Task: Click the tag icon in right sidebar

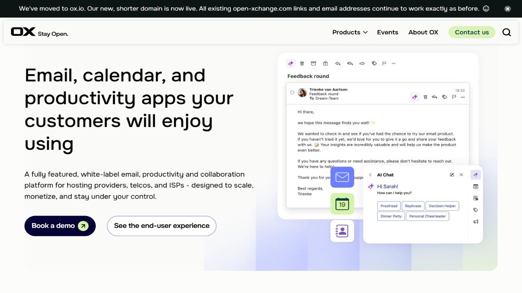Action: (x=476, y=210)
